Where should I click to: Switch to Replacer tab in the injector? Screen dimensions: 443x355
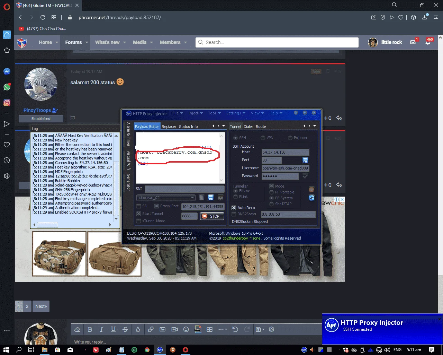tap(169, 127)
